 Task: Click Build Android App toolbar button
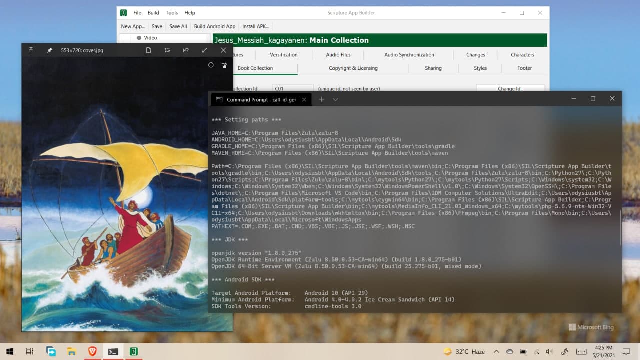(215, 26)
